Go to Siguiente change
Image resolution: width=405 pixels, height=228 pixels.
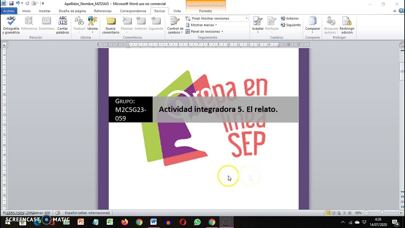[291, 25]
